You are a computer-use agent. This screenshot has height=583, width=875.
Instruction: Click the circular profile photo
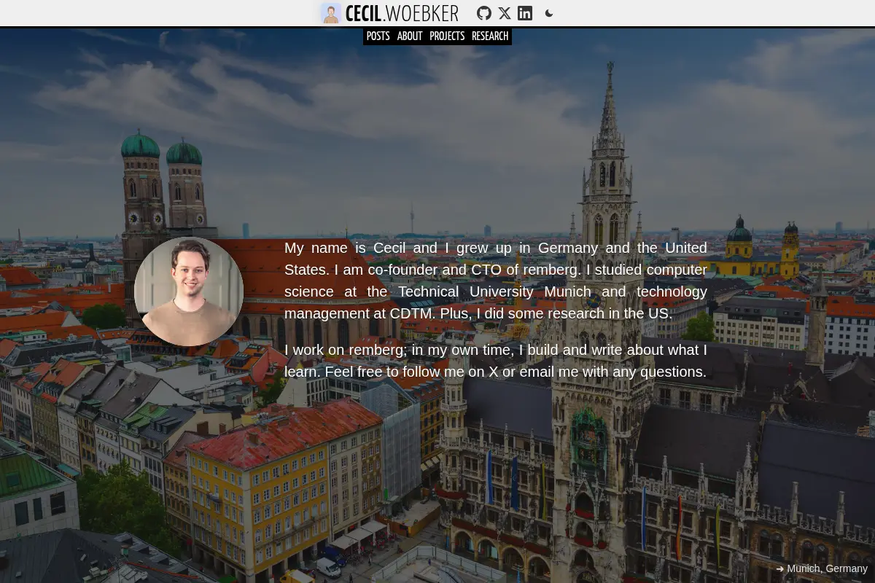(x=189, y=291)
